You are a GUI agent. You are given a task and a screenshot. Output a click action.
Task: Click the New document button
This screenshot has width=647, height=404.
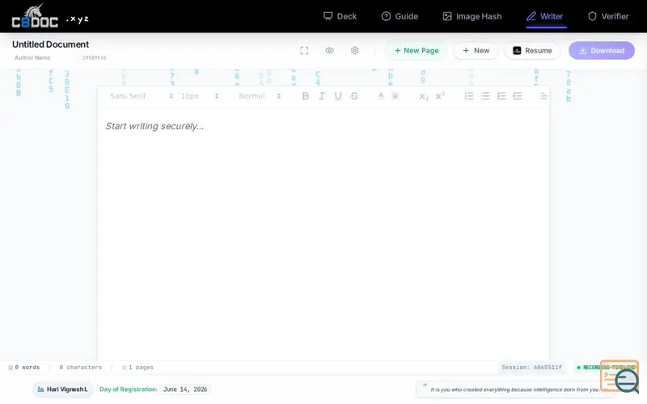tap(476, 51)
